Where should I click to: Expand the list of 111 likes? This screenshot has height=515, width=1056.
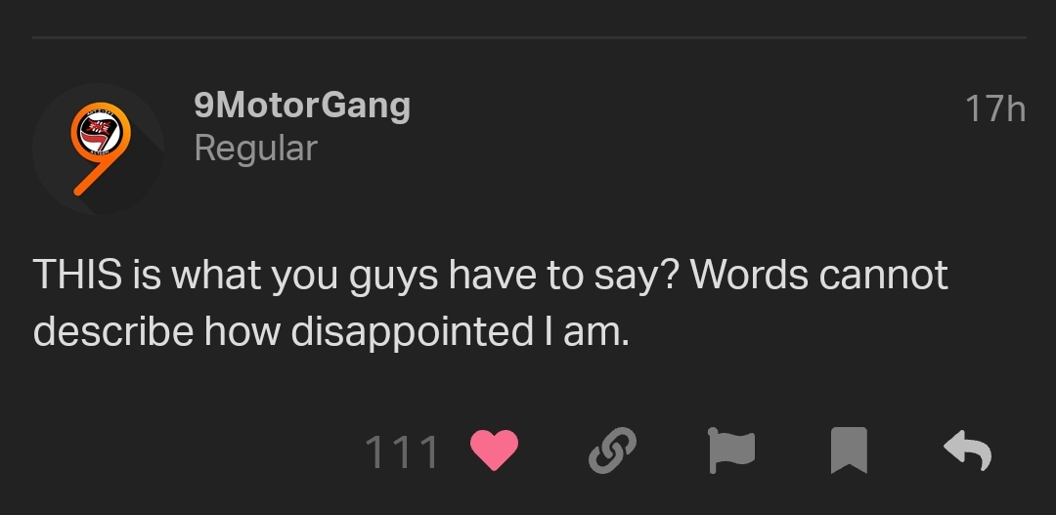click(402, 451)
